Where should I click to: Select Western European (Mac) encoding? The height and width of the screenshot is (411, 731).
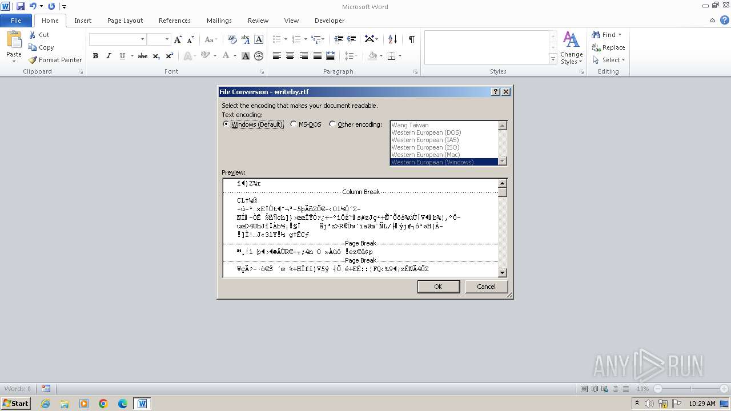click(425, 155)
